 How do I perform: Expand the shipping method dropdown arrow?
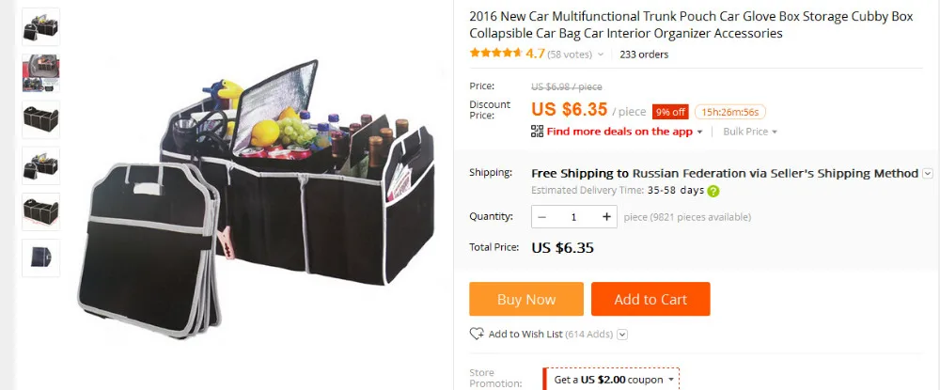(928, 174)
